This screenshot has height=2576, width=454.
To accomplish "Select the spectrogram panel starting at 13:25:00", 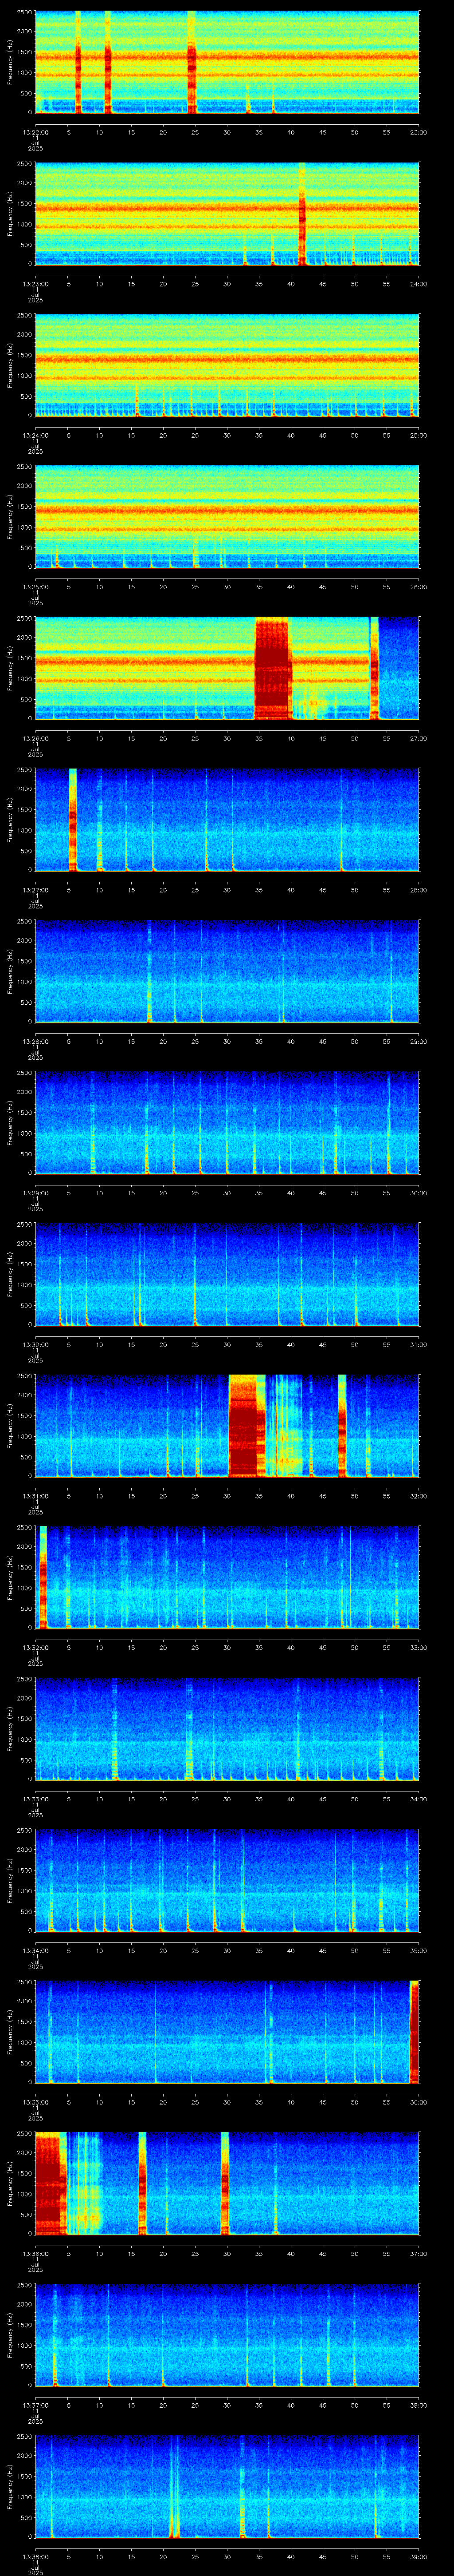I will coord(227,516).
